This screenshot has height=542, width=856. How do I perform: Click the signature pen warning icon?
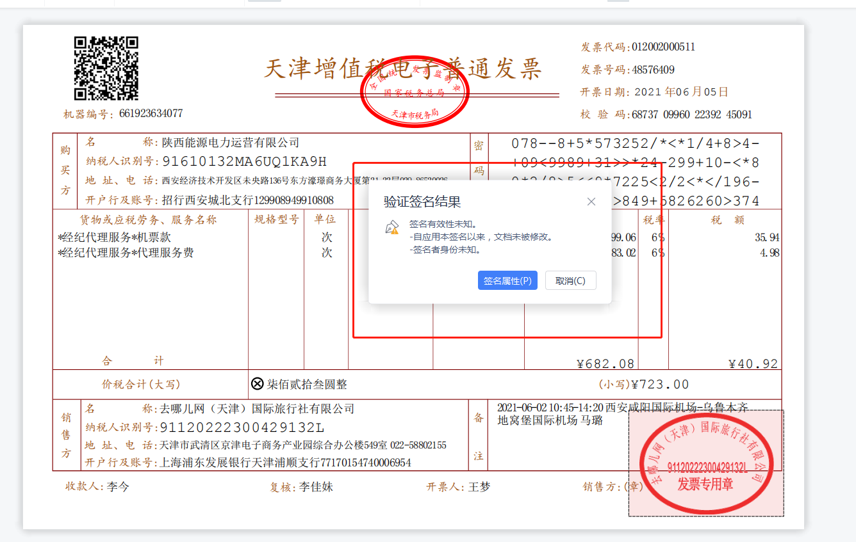point(391,228)
